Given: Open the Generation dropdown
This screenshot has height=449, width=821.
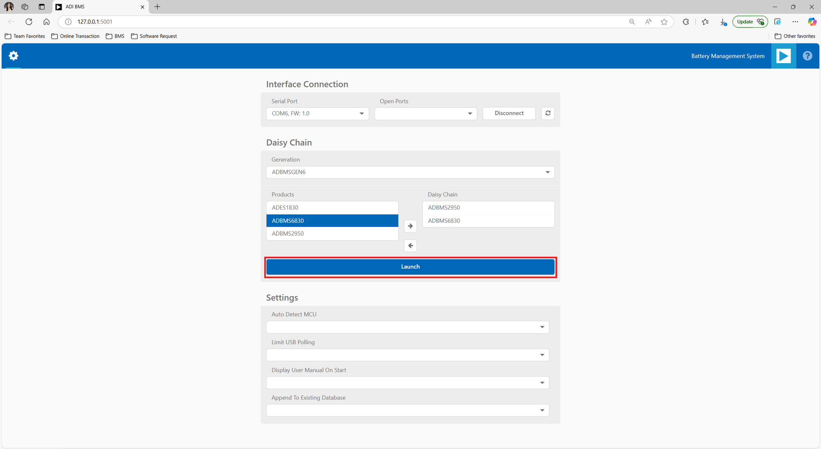Looking at the screenshot, I should coord(410,172).
